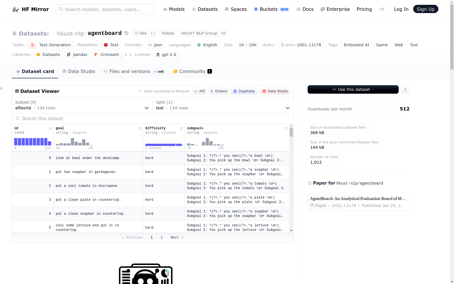Viewport: 454px width, 284px height.
Task: Click the sort icon on id column
Action: (50, 129)
